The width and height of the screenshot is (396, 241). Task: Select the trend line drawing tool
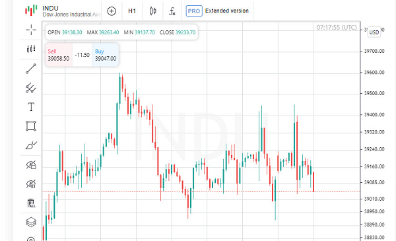point(31,69)
